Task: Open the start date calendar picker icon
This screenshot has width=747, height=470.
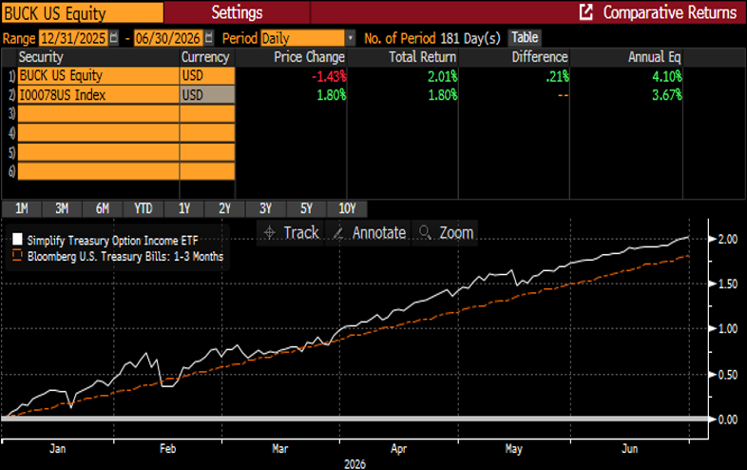Action: click(113, 38)
